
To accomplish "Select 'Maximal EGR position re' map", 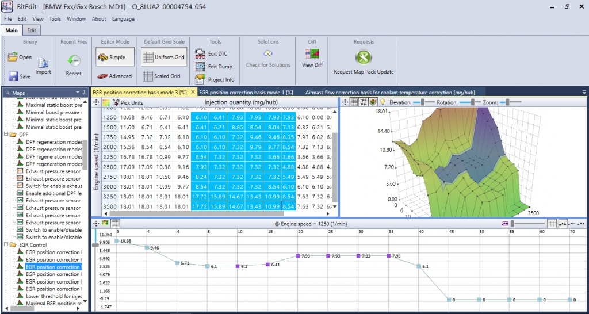I will pyautogui.click(x=53, y=303).
